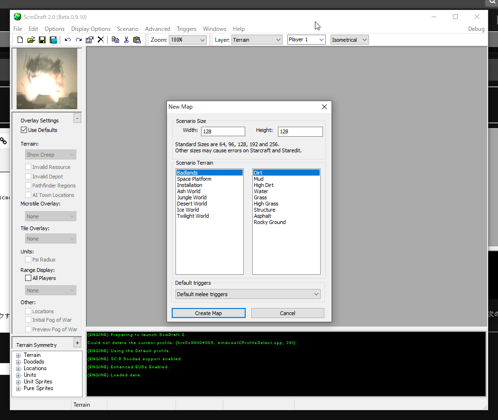Viewport: 498px width, 420px height.
Task: Paste using the clipboard toolbar icon
Action: coord(137,40)
